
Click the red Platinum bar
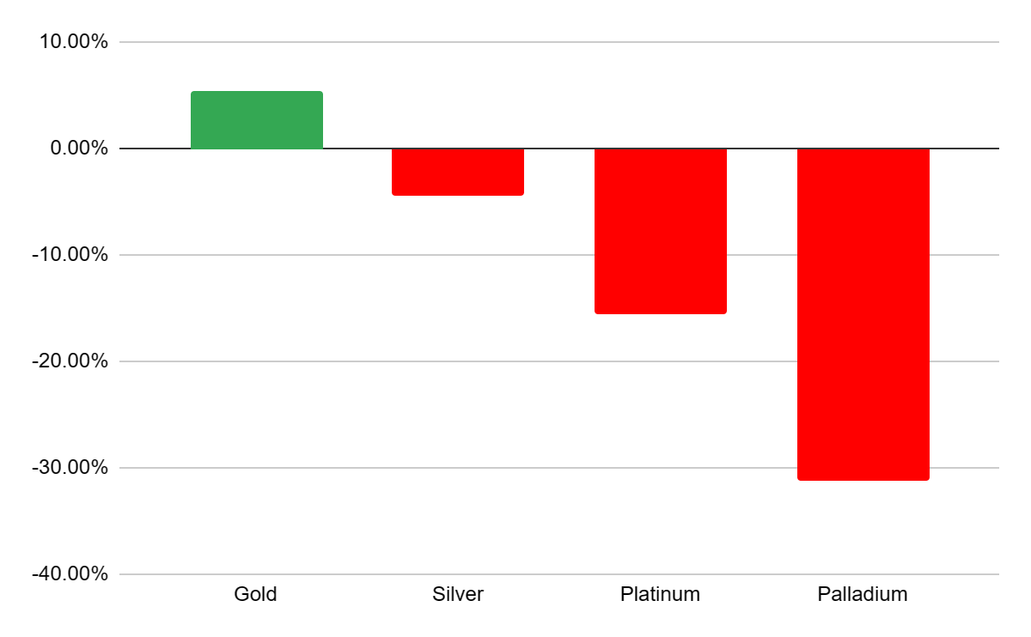click(x=661, y=231)
